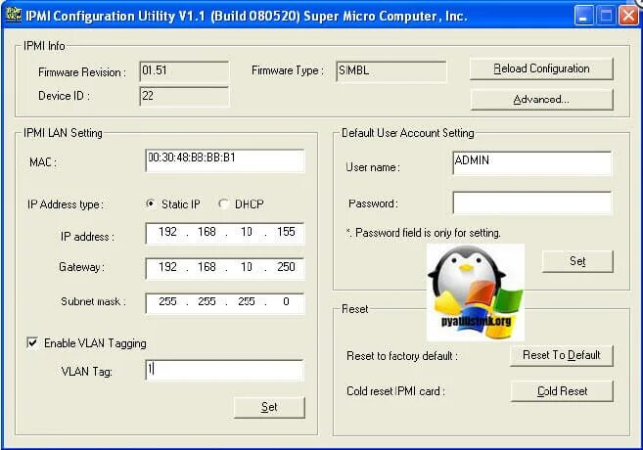This screenshot has width=643, height=450.
Task: Click the Gateway third octet 10
Action: [247, 267]
